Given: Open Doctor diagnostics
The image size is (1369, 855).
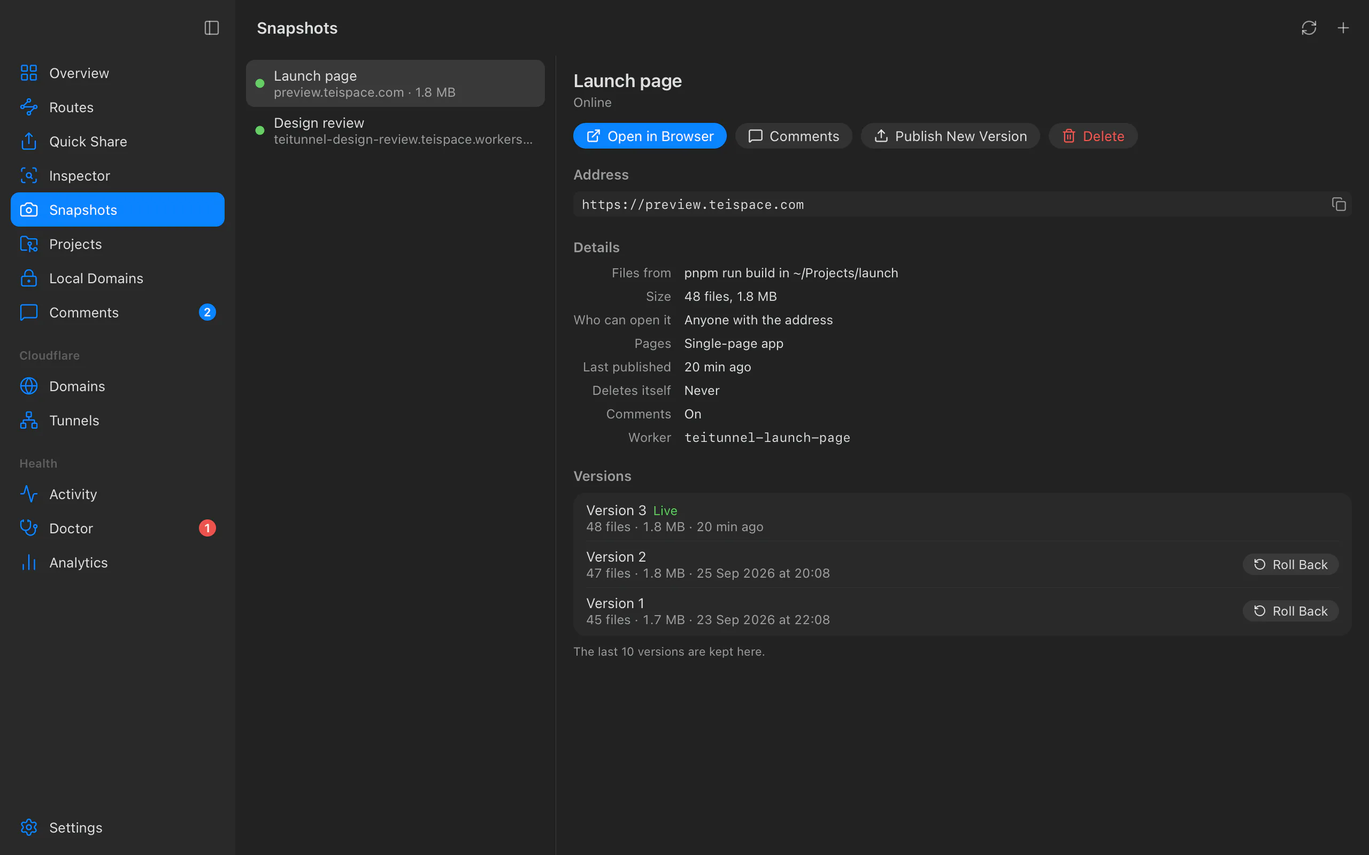Looking at the screenshot, I should click(118, 528).
